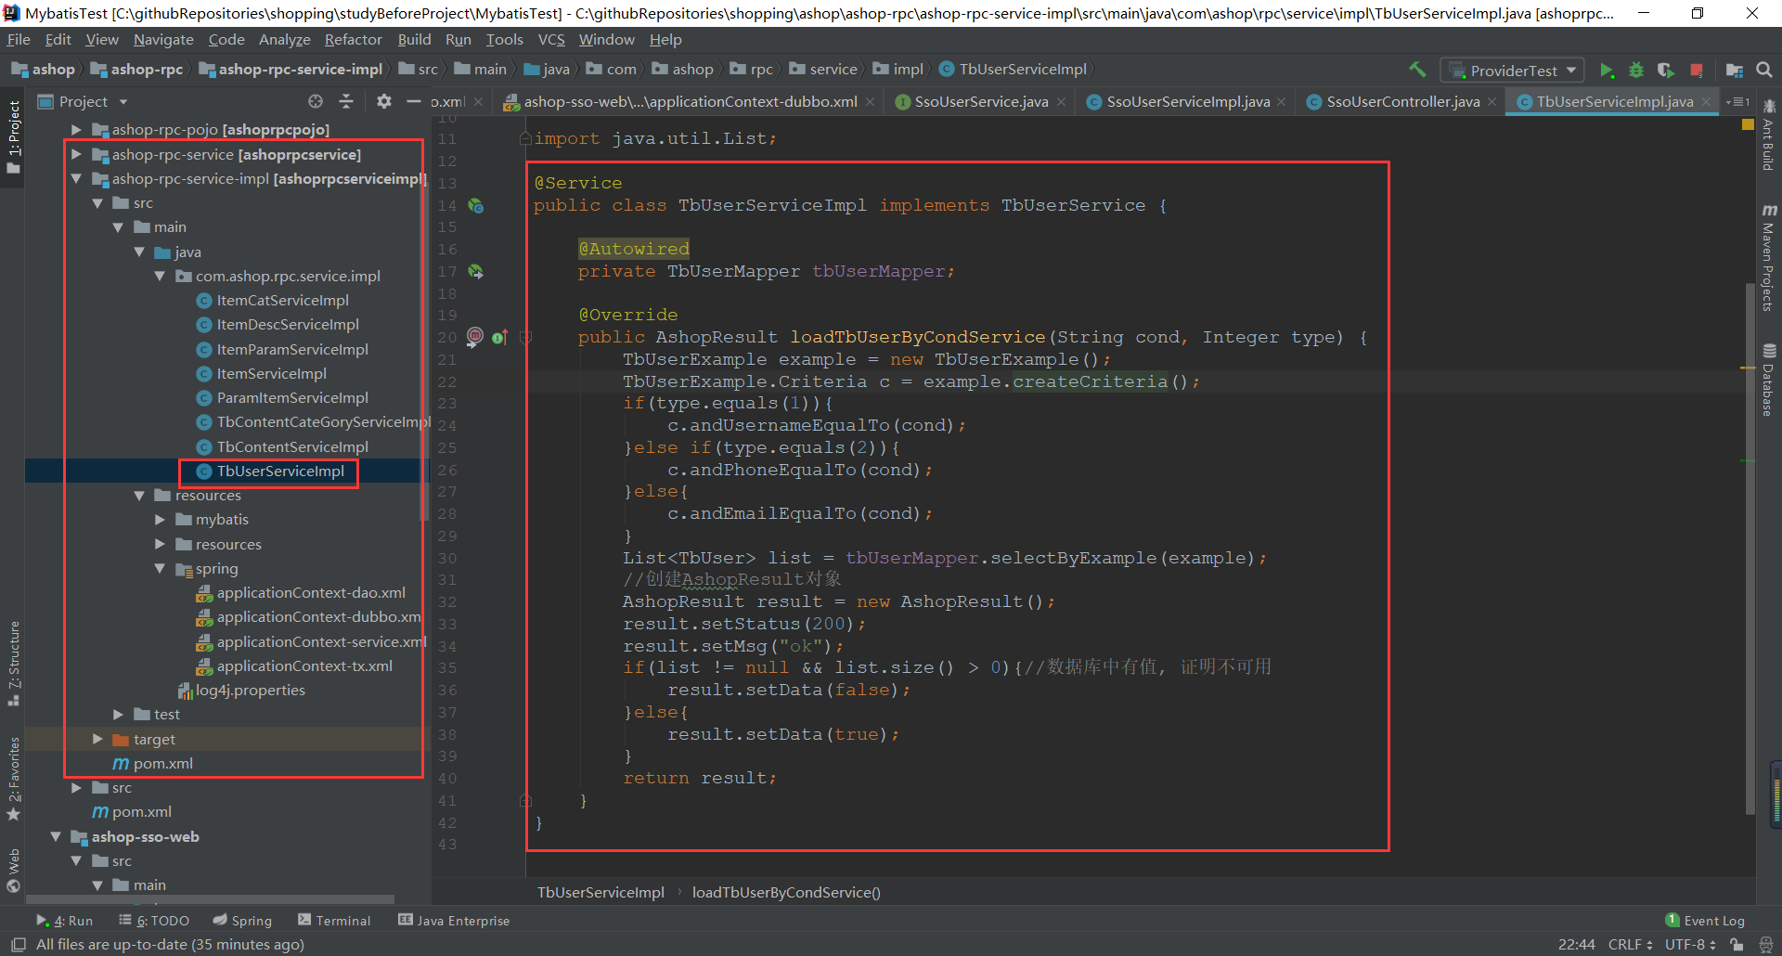The width and height of the screenshot is (1782, 956).
Task: Open the Event Log
Action: [x=1705, y=921]
